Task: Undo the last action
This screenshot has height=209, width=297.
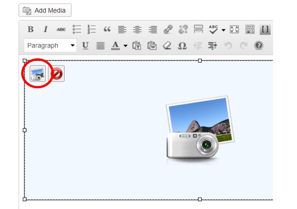Action: point(228,46)
